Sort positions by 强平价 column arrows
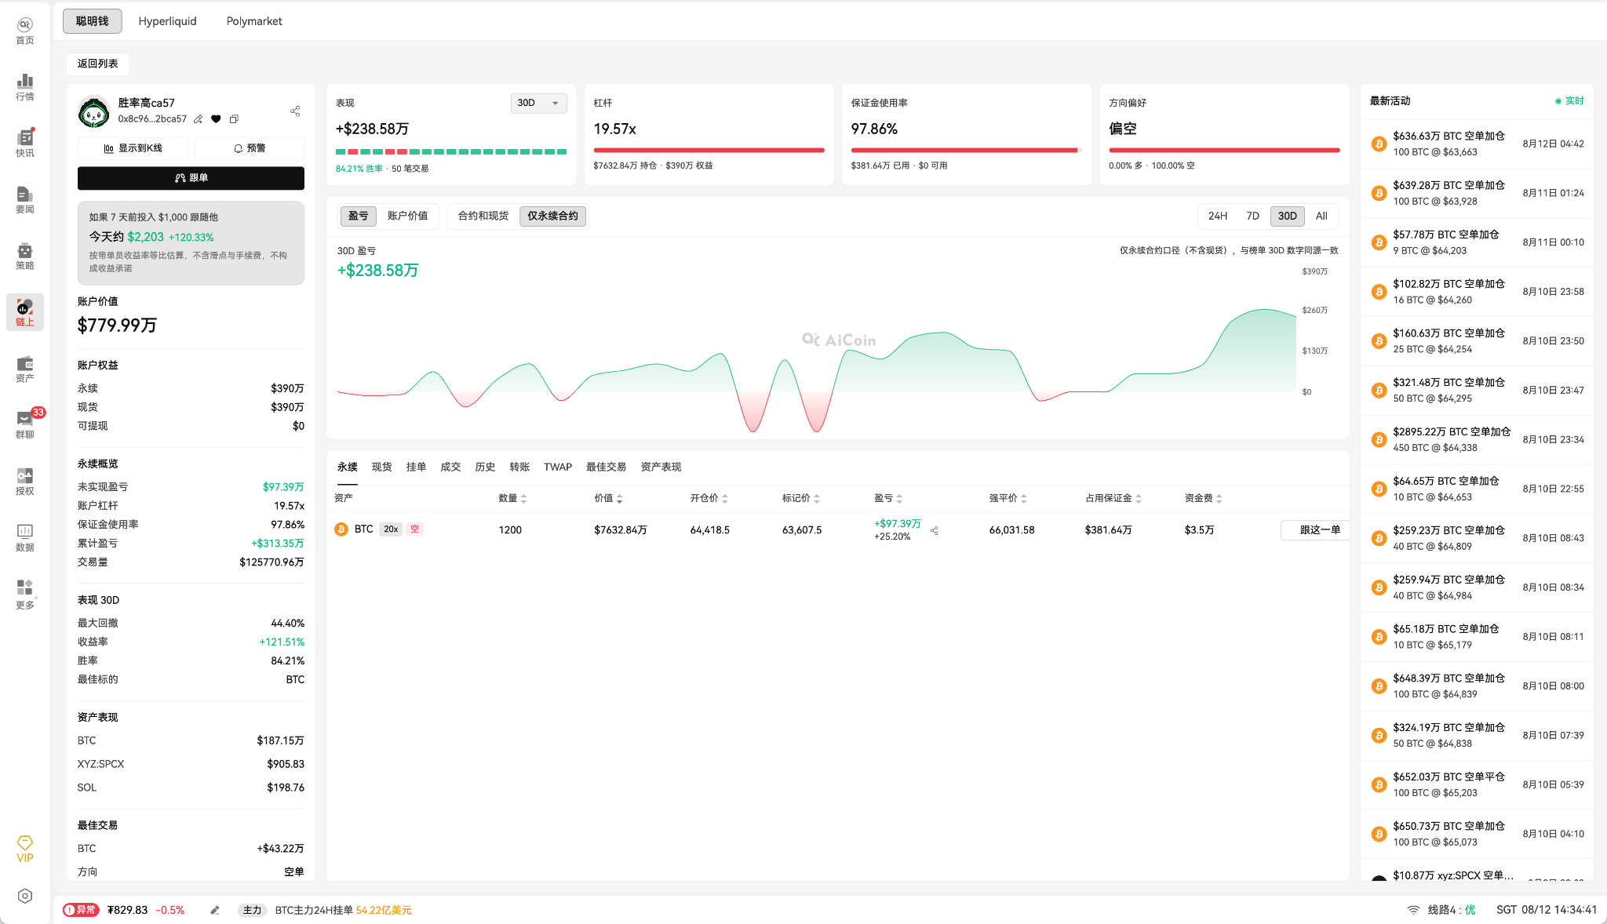 1024,499
